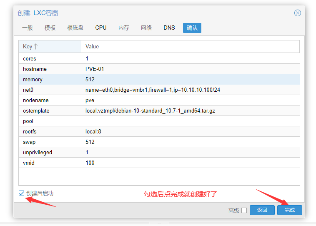Select the hostname PVE-01 row
Viewport: 316px width, 226px height.
(x=159, y=69)
